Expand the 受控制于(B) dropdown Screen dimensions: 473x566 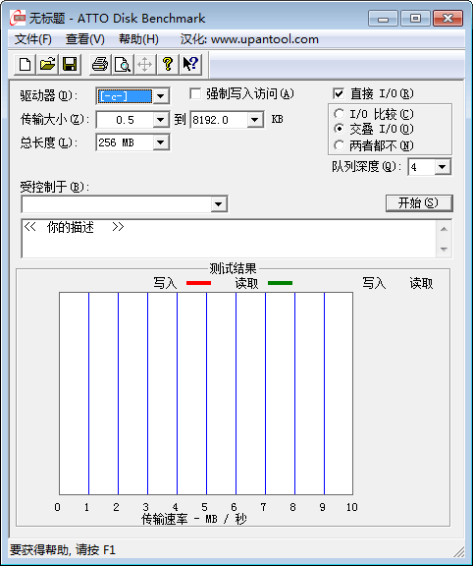click(219, 204)
